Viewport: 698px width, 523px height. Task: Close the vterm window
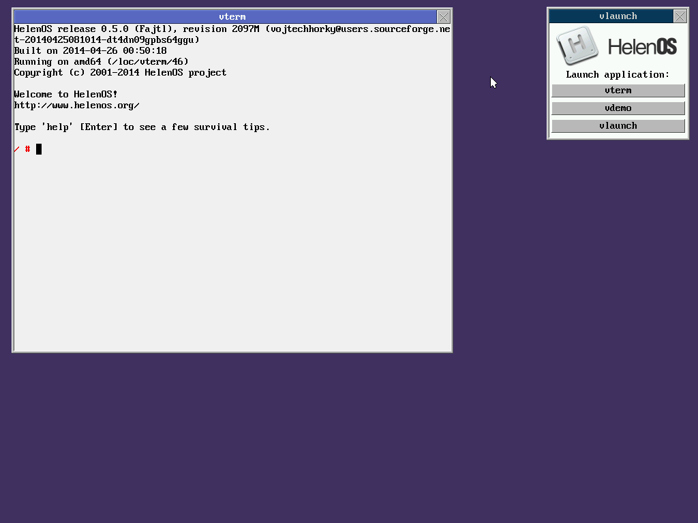click(443, 17)
